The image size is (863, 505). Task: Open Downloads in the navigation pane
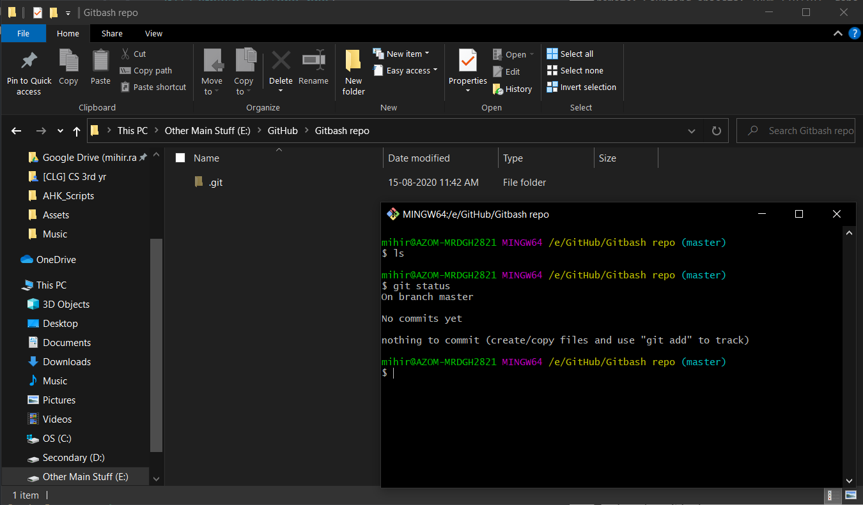click(59, 362)
